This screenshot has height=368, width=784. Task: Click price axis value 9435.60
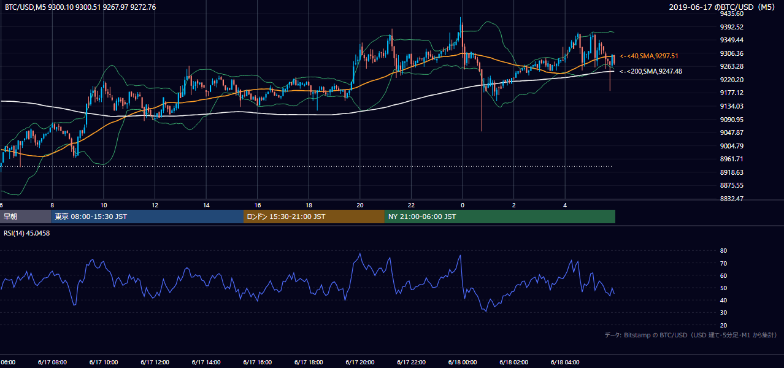[732, 13]
